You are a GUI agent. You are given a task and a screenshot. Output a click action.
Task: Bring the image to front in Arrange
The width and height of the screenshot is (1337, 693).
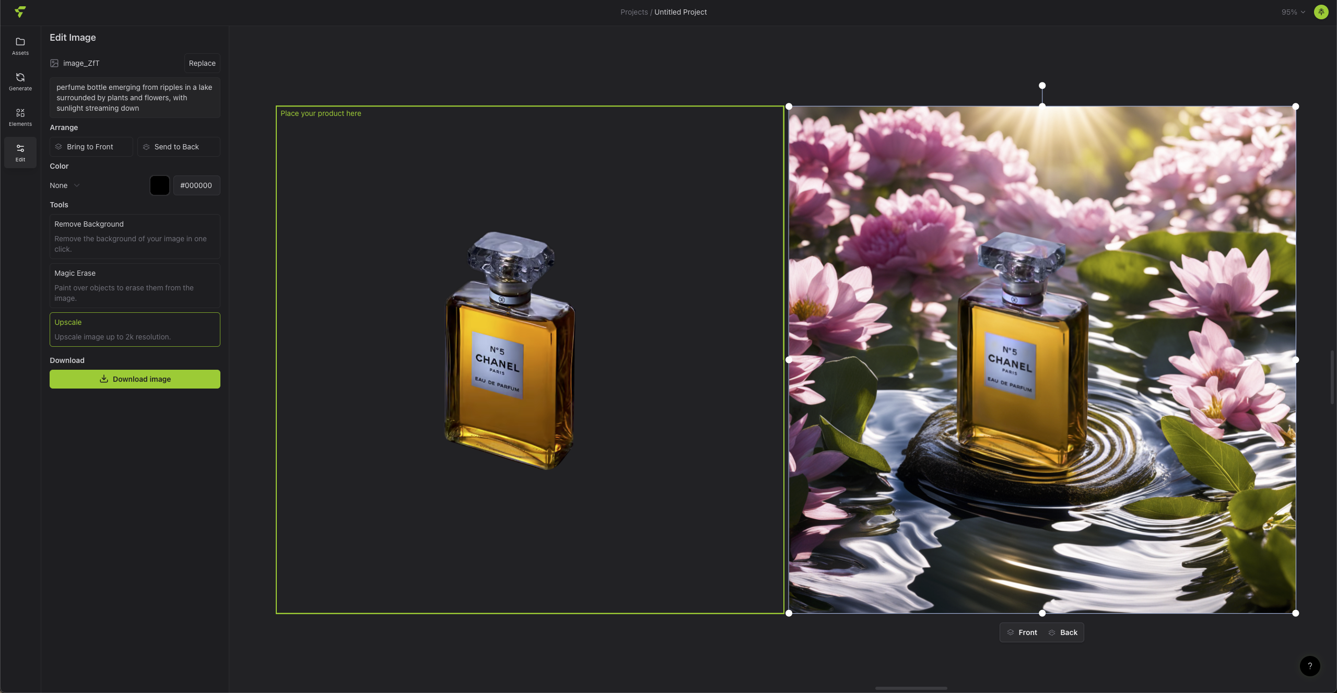tap(91, 147)
